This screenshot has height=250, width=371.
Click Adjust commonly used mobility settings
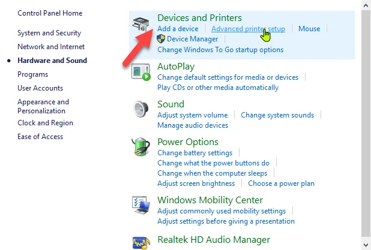point(222,211)
